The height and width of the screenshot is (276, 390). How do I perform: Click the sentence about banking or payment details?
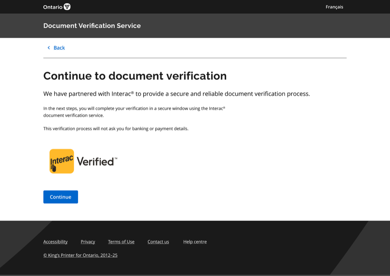click(x=116, y=129)
